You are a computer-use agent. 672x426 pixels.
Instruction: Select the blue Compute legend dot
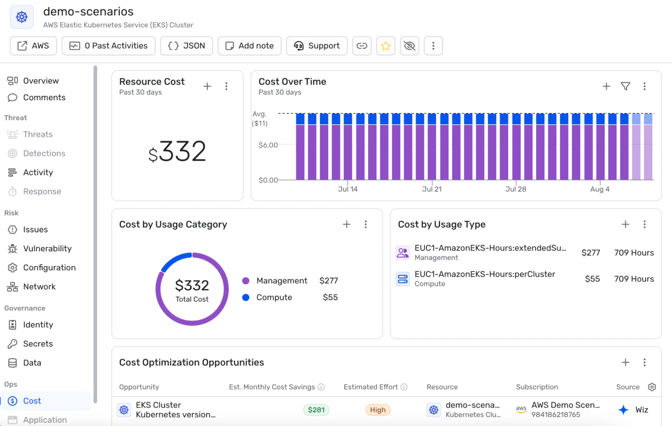coord(246,297)
